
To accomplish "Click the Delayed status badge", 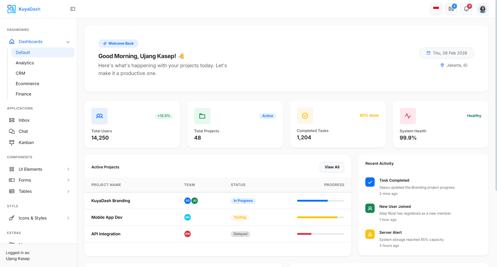I will [x=240, y=234].
